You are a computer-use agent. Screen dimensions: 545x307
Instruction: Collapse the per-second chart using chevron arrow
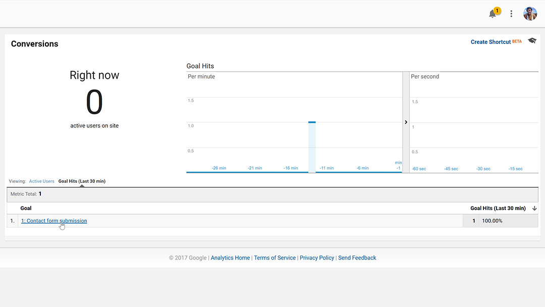click(406, 122)
